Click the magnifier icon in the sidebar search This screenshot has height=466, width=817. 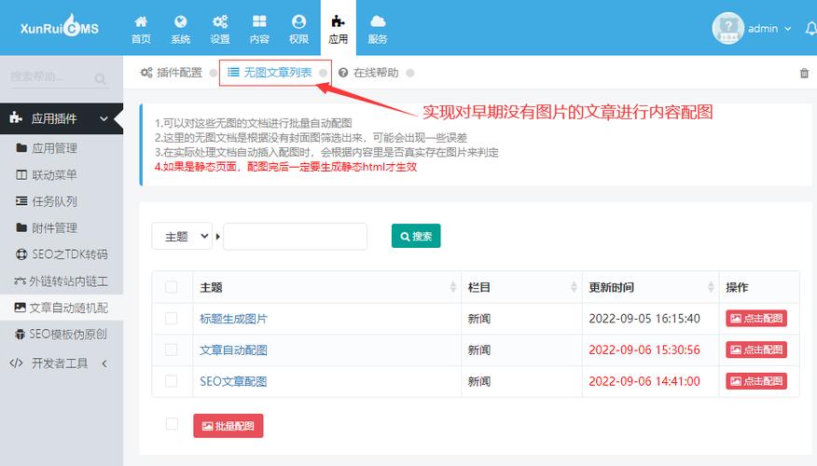click(x=101, y=78)
